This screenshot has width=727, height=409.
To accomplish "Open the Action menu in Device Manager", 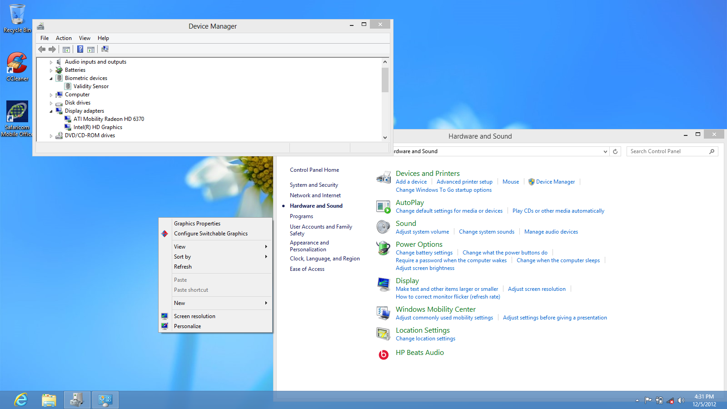I will click(x=64, y=38).
